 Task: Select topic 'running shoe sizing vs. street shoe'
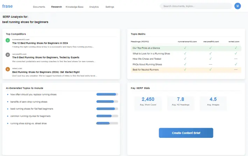(x=28, y=123)
